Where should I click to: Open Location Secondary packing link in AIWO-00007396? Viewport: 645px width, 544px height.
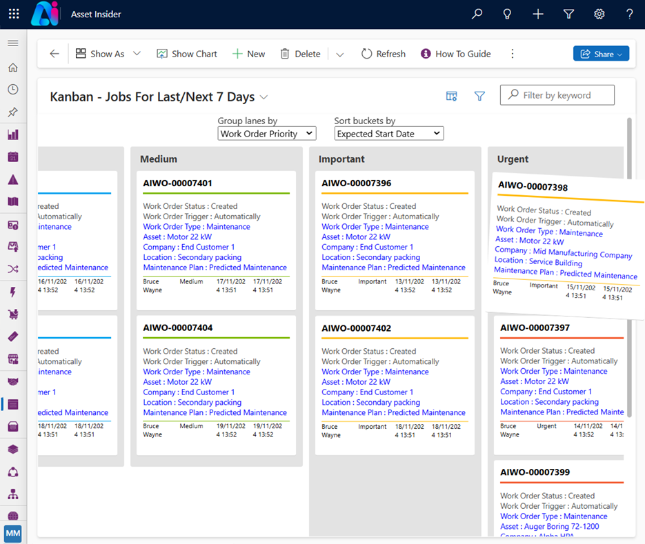point(370,257)
